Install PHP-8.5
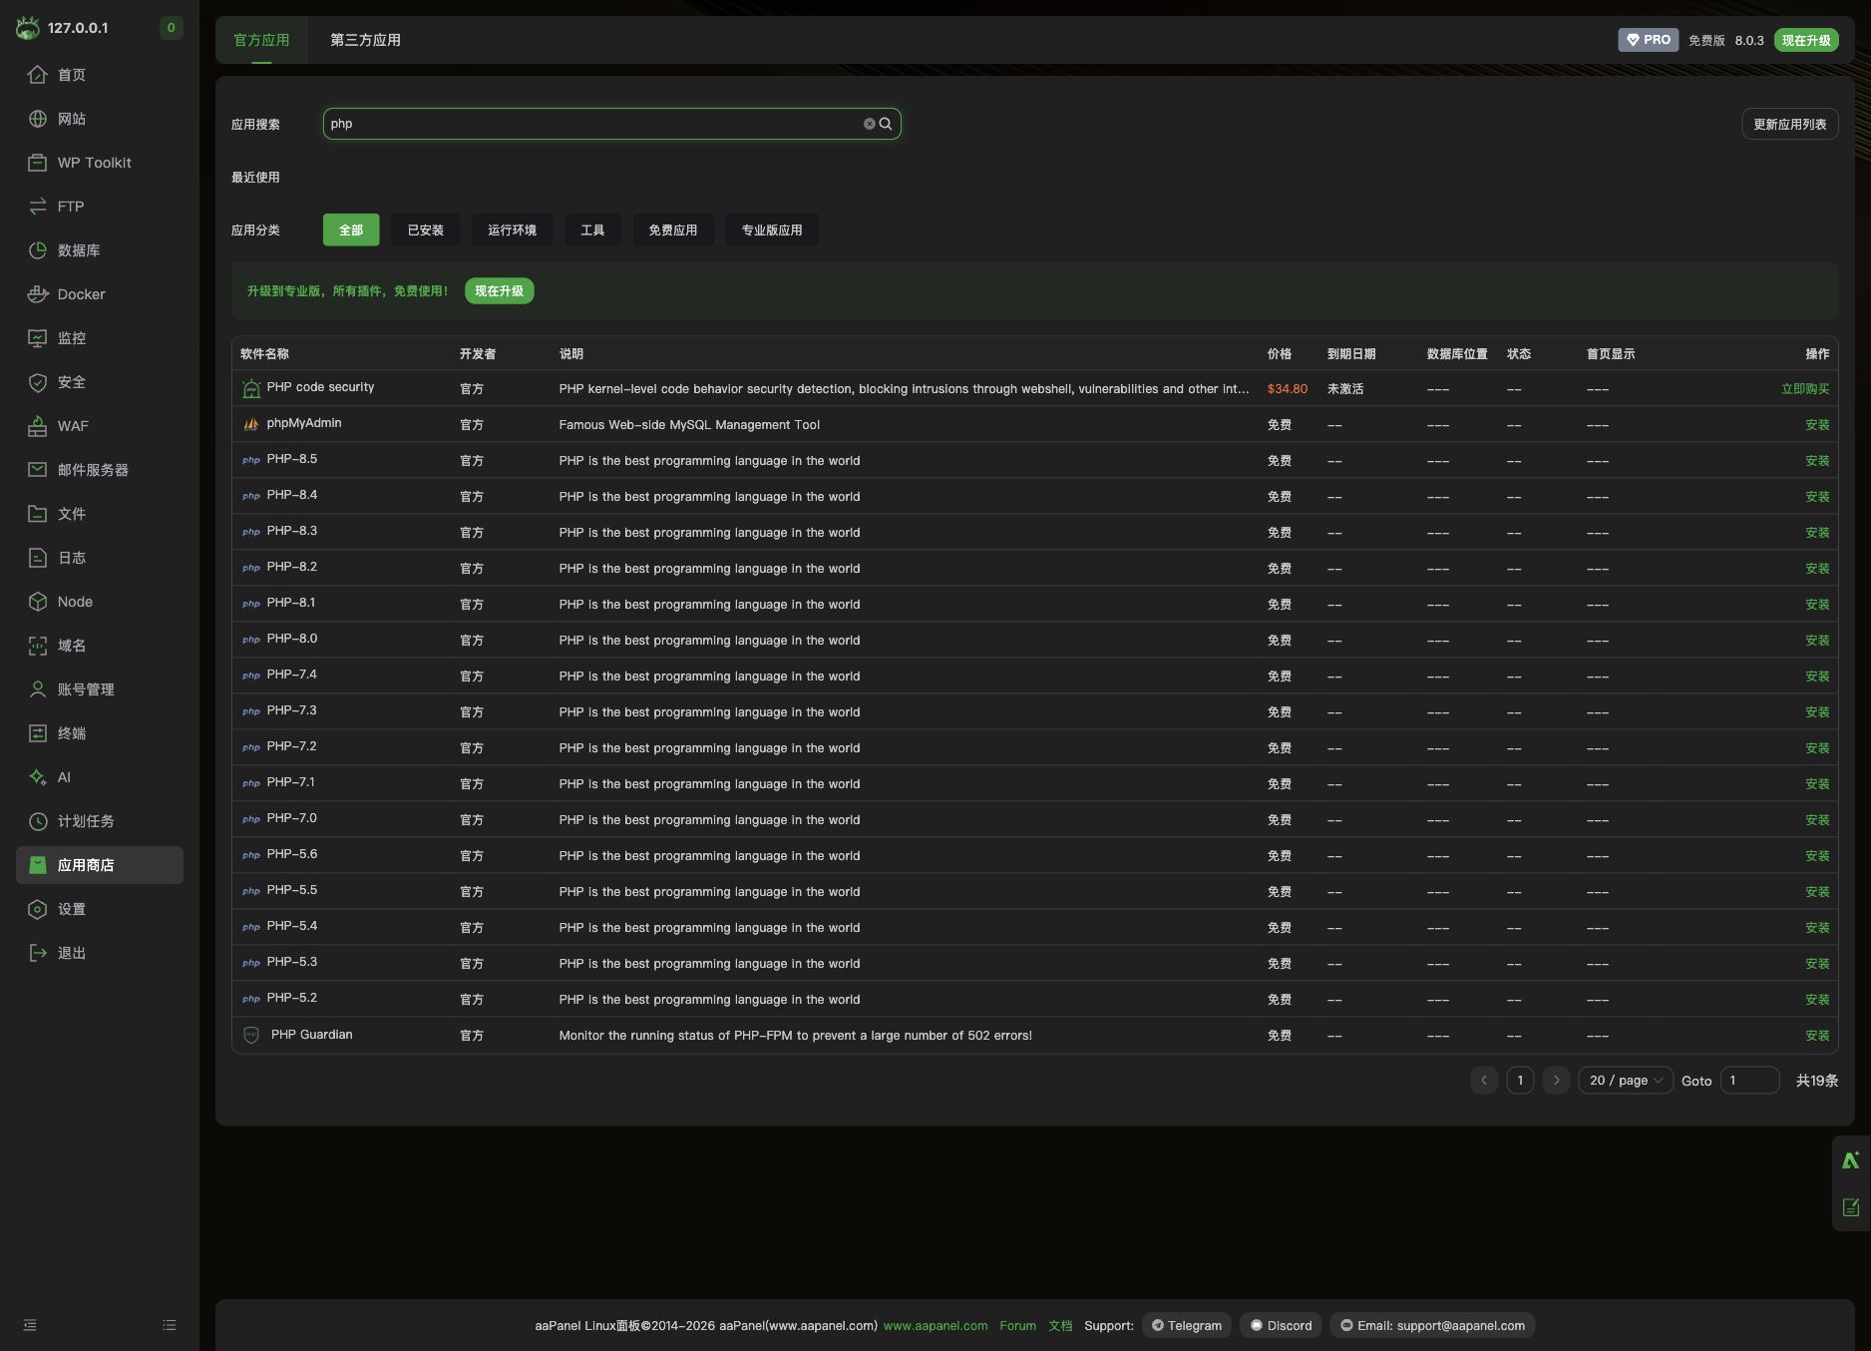The width and height of the screenshot is (1871, 1351). 1817,461
